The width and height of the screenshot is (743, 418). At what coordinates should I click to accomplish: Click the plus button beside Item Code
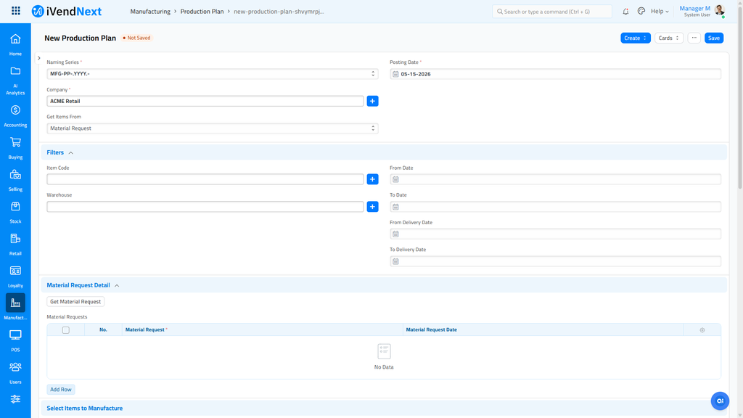tap(372, 179)
